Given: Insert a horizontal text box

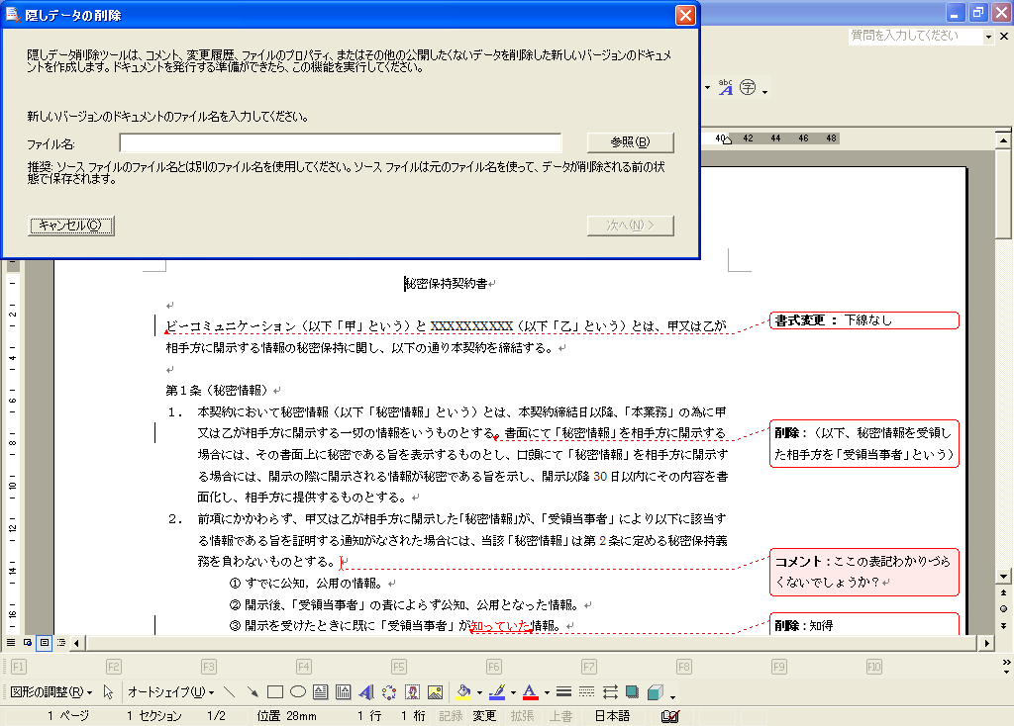Looking at the screenshot, I should point(321,692).
